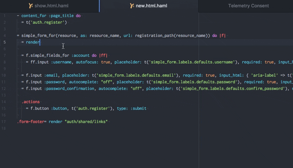
Task: Click the ':account' symbol on line 7
Action: pos(80,55)
